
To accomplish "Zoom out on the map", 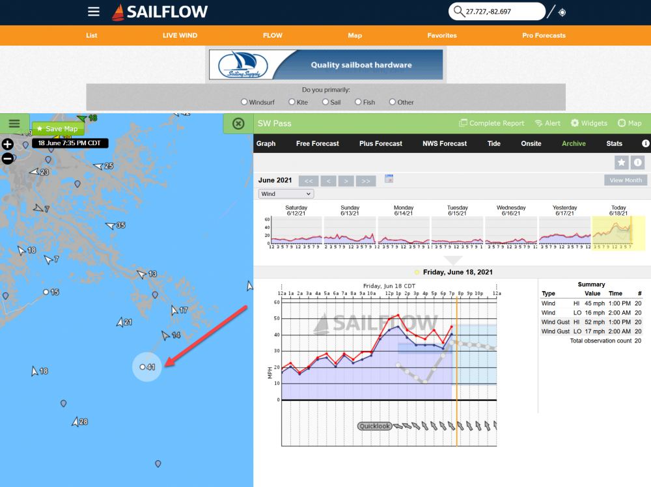I will (x=8, y=158).
